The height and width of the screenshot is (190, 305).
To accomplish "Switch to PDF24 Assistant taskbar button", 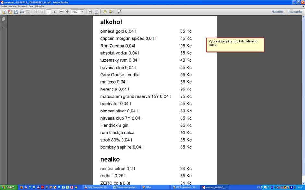I will 184,187.
